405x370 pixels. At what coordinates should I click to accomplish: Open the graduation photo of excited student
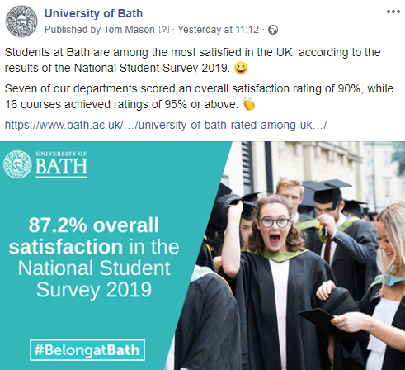coord(291,256)
